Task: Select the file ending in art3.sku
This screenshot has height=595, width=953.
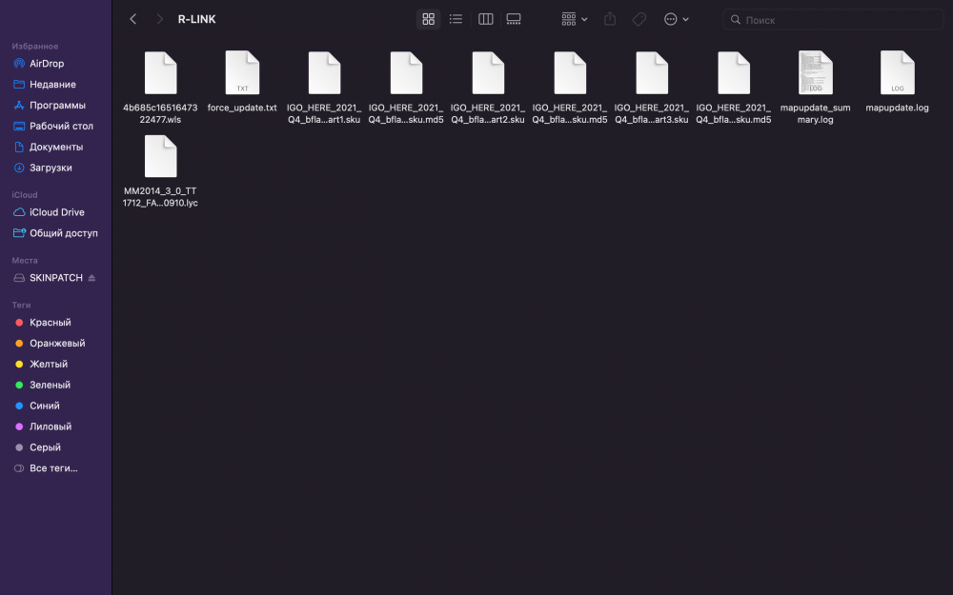Action: (652, 88)
